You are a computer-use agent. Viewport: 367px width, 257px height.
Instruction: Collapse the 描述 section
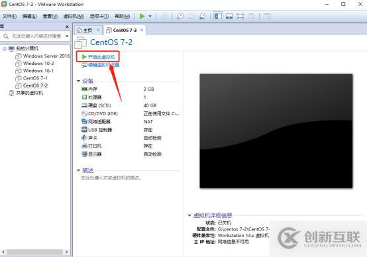click(x=78, y=170)
